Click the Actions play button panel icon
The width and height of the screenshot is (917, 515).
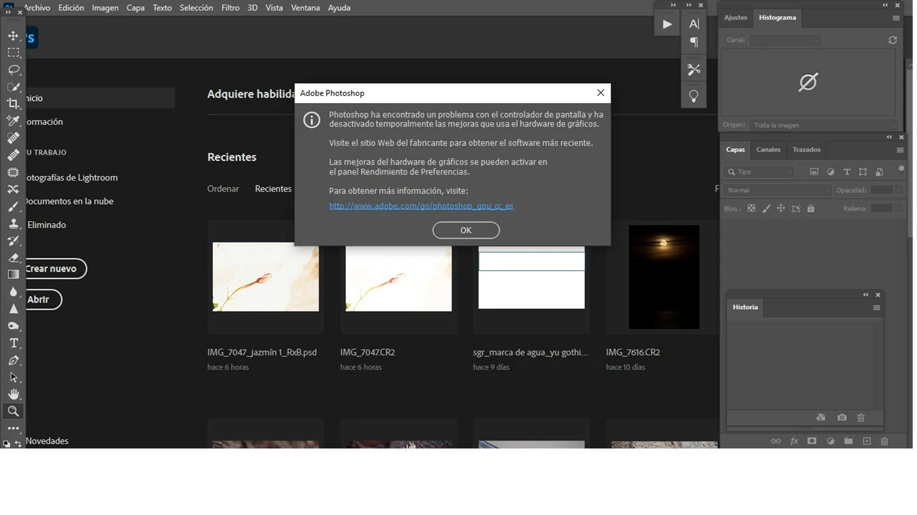667,24
